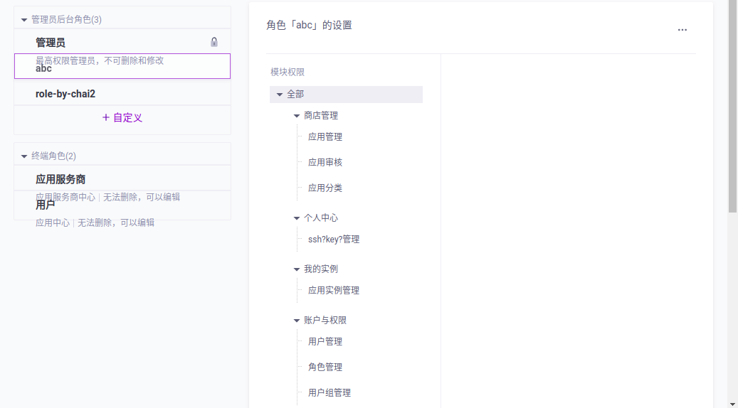Screen dimensions: 738x408
Task: Collapse the 管理员后台角色(3) group
Action: 24,20
